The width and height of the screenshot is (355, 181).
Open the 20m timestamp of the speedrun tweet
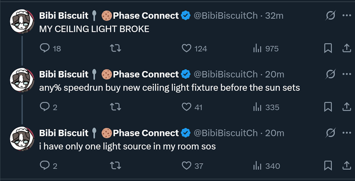coord(275,74)
